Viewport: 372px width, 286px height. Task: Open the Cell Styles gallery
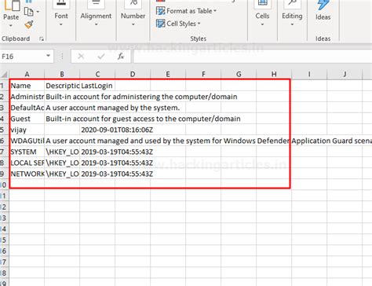tap(178, 24)
